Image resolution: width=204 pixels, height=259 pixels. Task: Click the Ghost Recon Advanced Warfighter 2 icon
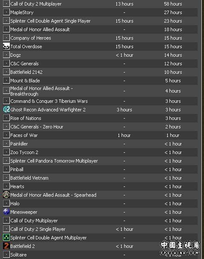(x=6, y=110)
